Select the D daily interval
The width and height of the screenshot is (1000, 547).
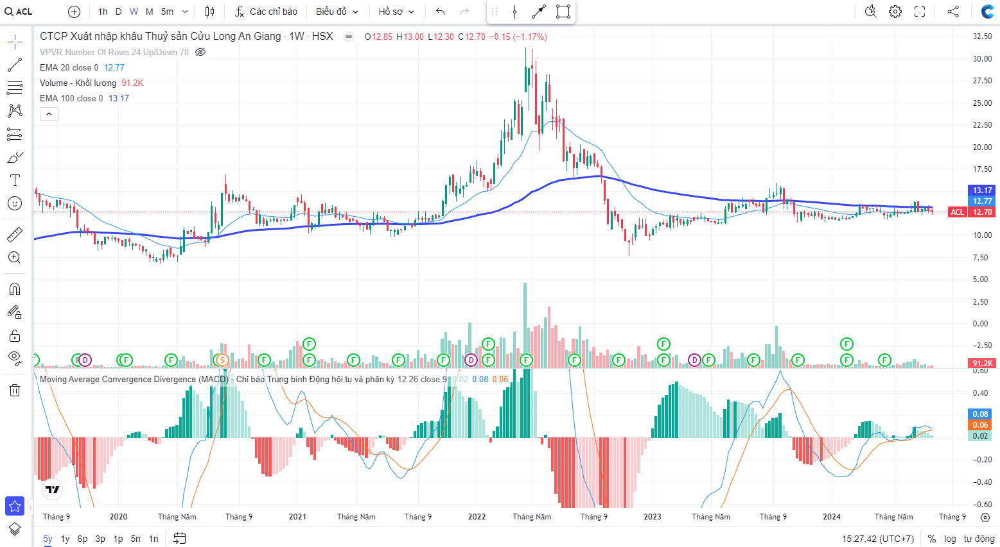(x=118, y=12)
